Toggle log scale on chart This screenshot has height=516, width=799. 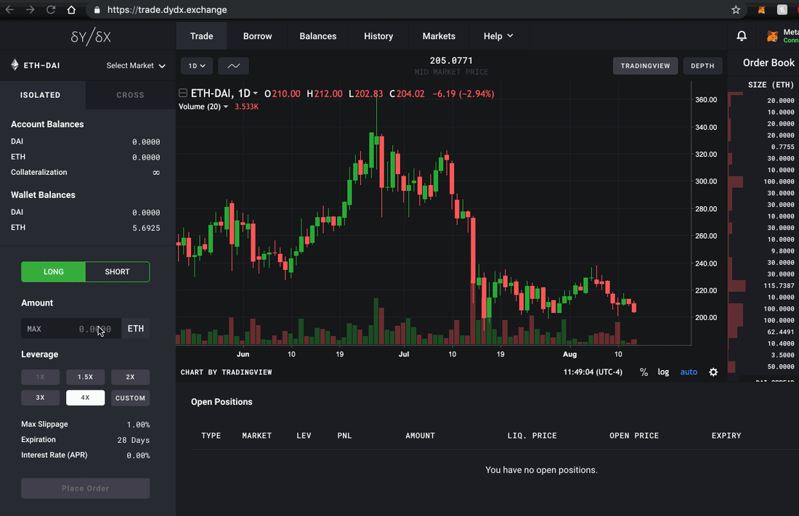pyautogui.click(x=663, y=372)
